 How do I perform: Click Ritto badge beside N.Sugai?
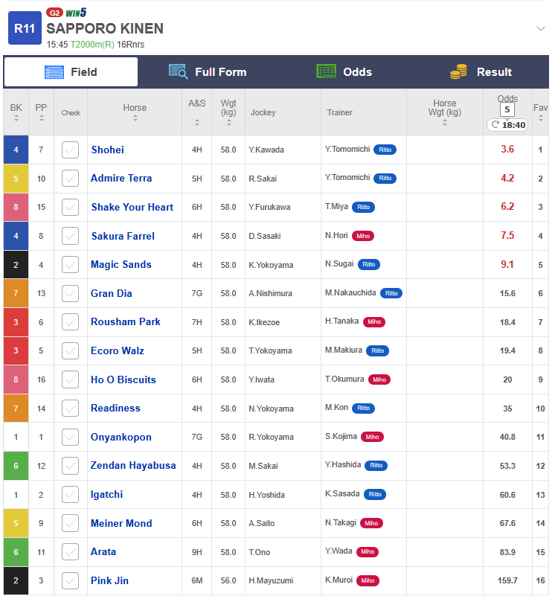(368, 264)
